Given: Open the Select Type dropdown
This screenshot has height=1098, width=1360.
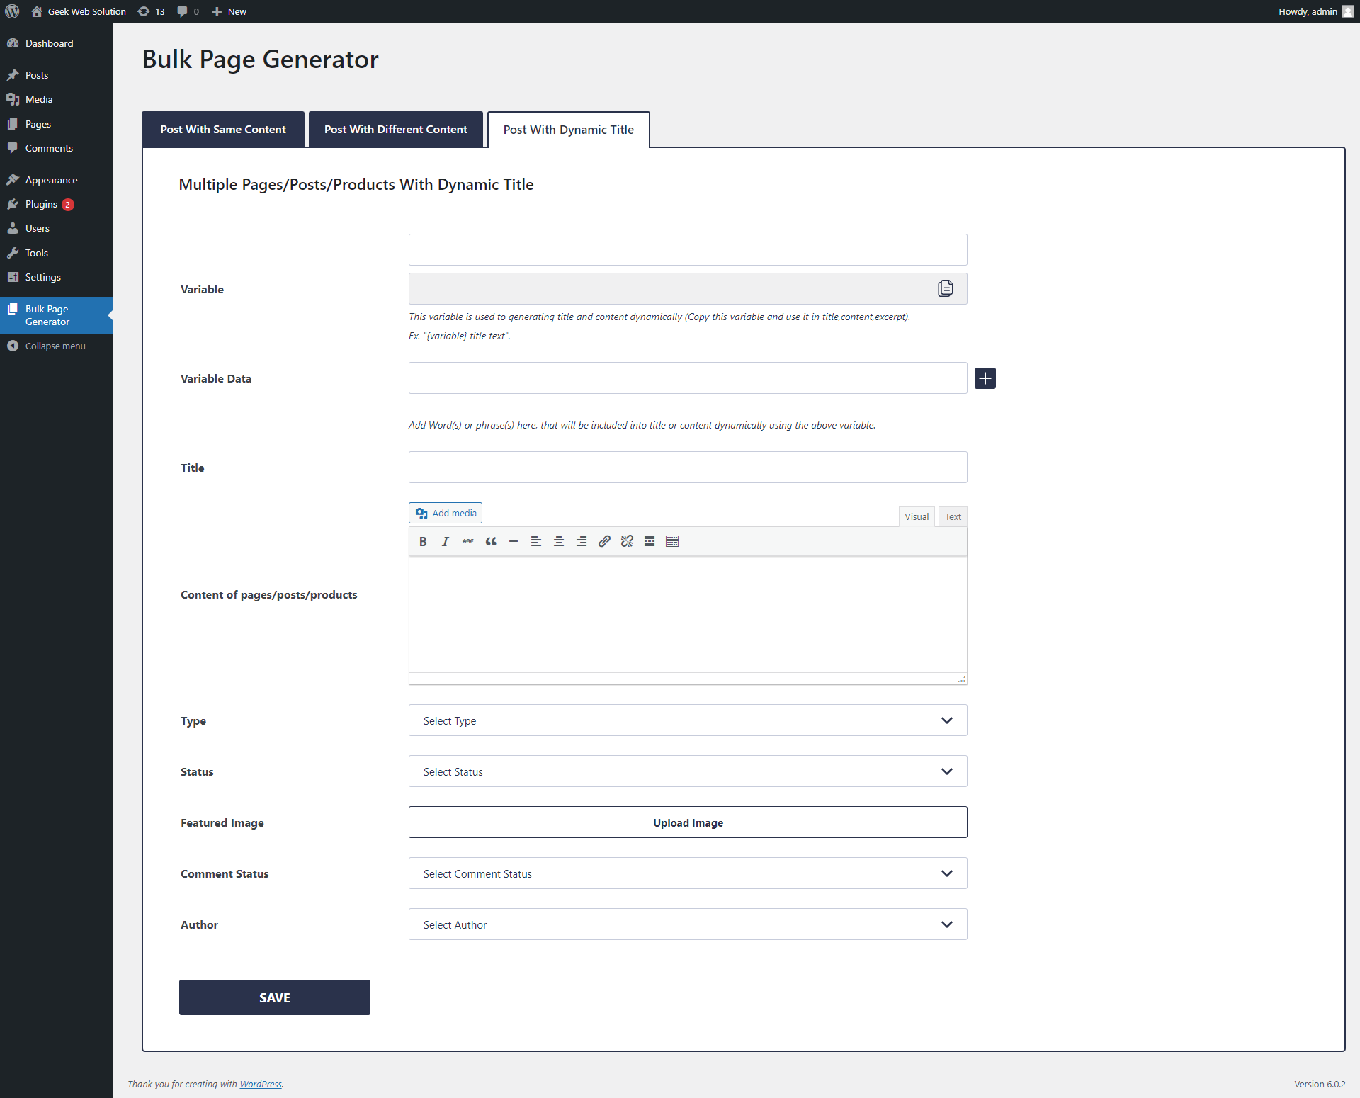Looking at the screenshot, I should (688, 720).
